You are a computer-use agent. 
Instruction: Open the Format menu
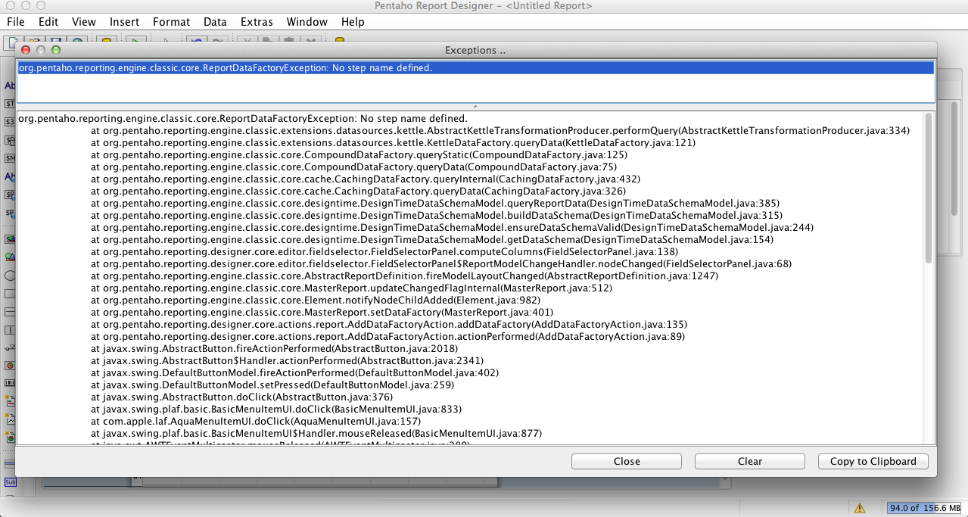click(171, 22)
